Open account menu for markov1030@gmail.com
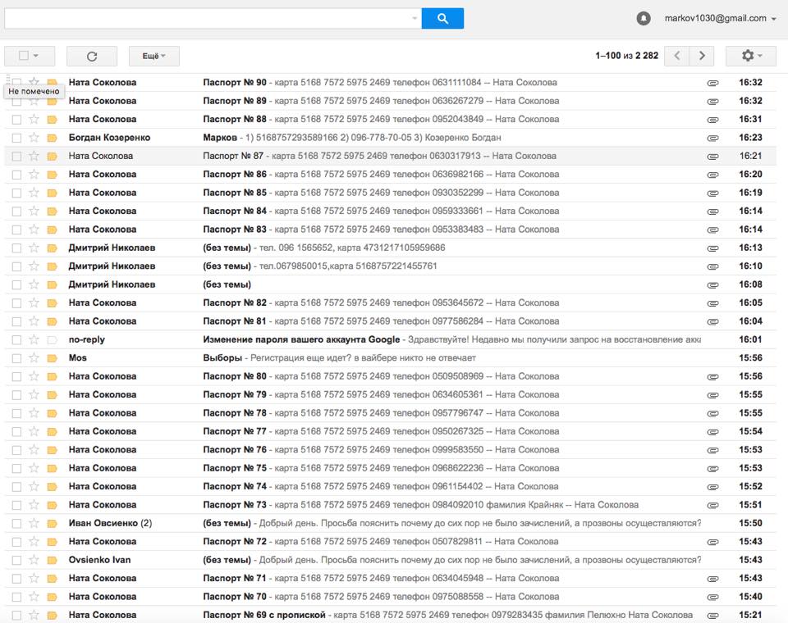 [x=773, y=19]
